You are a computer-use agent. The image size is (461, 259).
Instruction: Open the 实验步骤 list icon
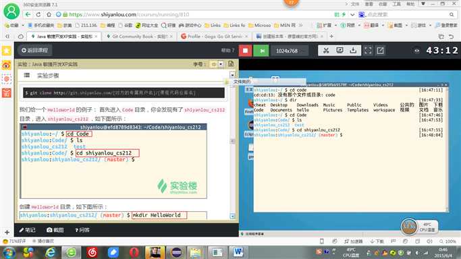pyautogui.click(x=27, y=75)
